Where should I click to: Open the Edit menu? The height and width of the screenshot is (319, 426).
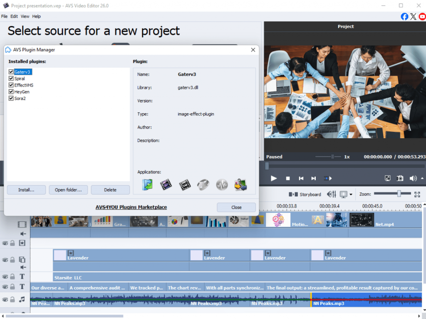14,16
